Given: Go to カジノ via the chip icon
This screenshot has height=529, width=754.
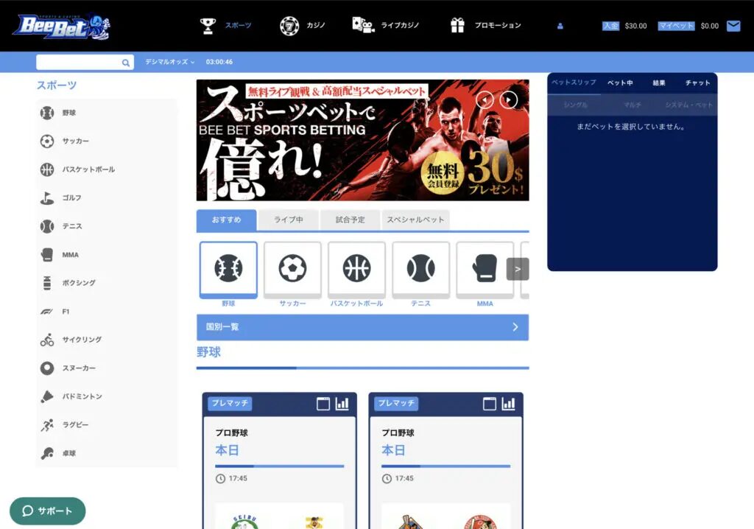Looking at the screenshot, I should pos(303,26).
